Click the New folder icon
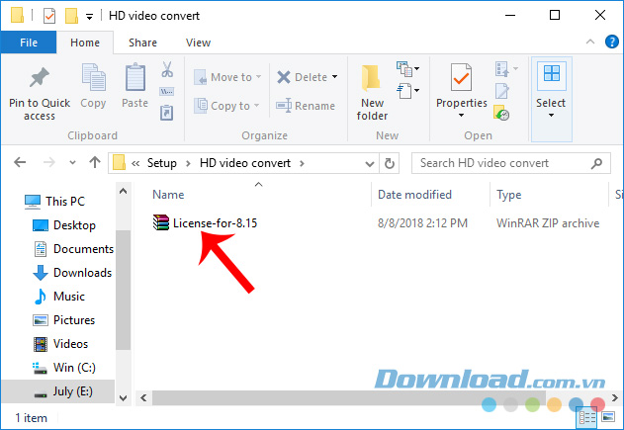The image size is (624, 430). pyautogui.click(x=371, y=77)
